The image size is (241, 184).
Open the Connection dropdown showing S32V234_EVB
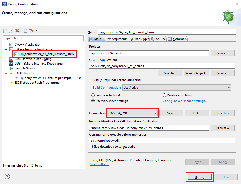pos(133,113)
